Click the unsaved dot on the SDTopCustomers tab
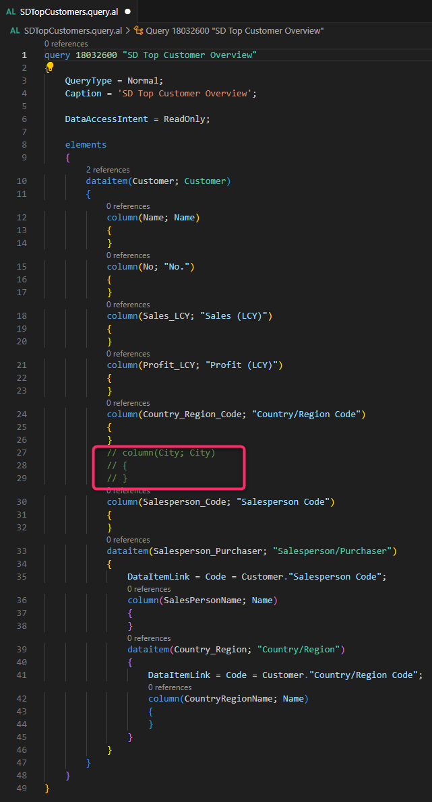 [x=127, y=11]
